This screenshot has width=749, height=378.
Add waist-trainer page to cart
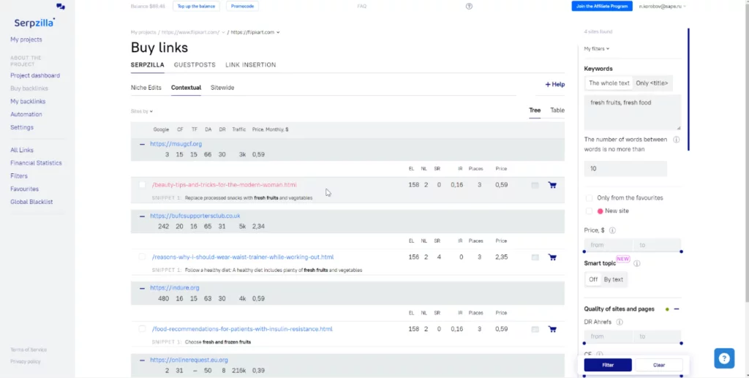[552, 257]
